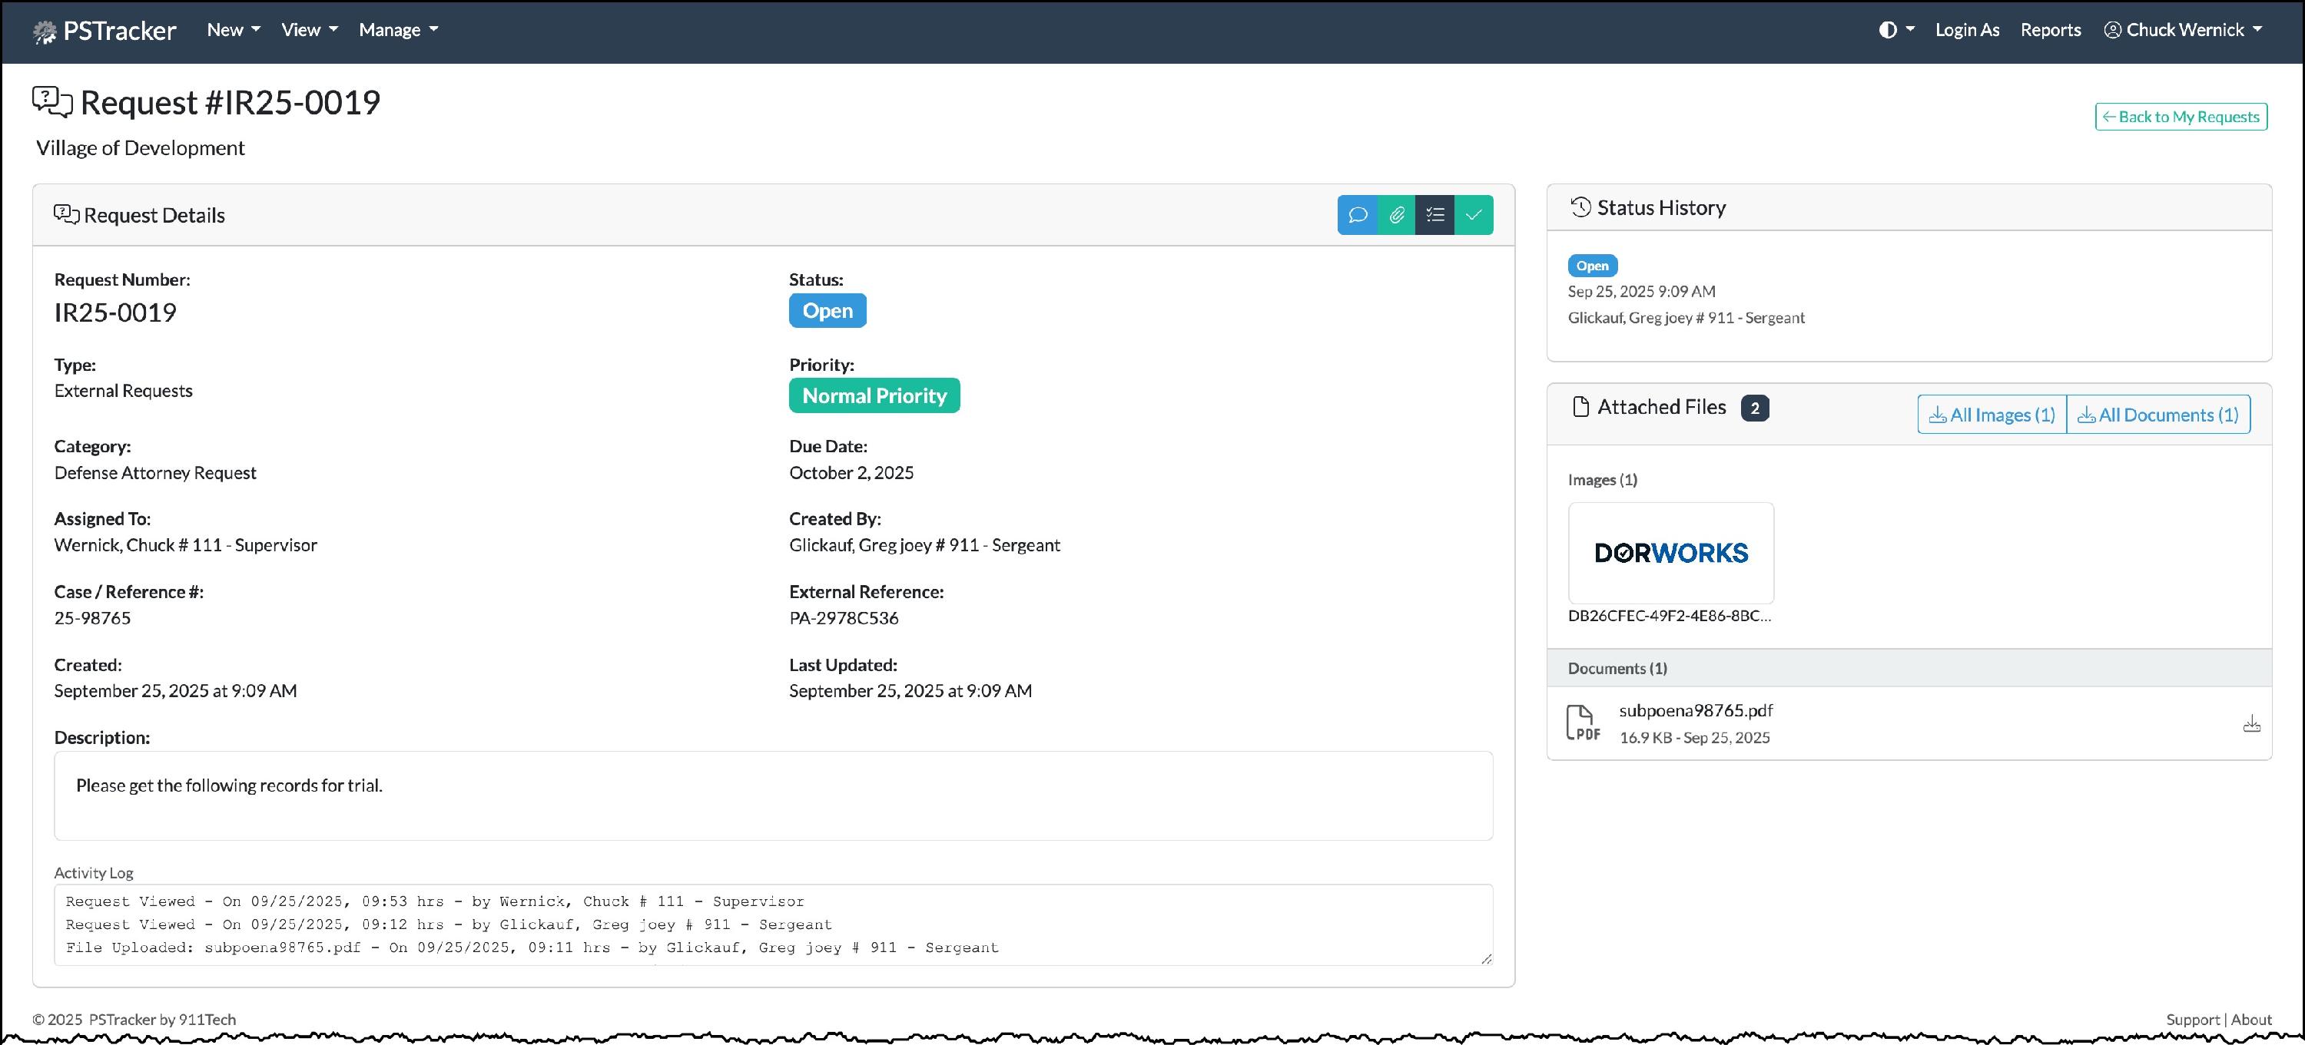2305x1045 pixels.
Task: Open Chuck Wernick user menu
Action: pyautogui.click(x=2184, y=29)
